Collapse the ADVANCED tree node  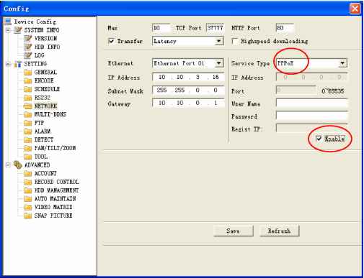[8, 165]
